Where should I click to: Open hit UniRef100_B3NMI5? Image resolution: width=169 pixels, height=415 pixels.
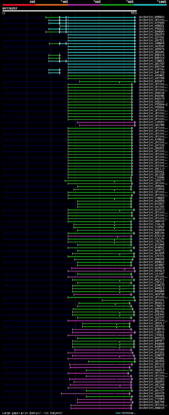pyautogui.click(x=152, y=356)
